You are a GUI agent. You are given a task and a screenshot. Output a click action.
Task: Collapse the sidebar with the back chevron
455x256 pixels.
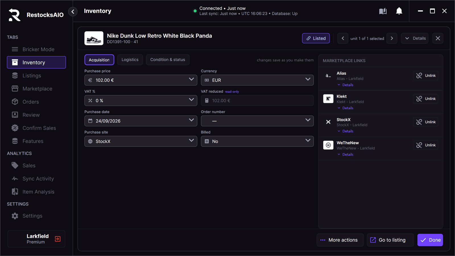tap(73, 12)
